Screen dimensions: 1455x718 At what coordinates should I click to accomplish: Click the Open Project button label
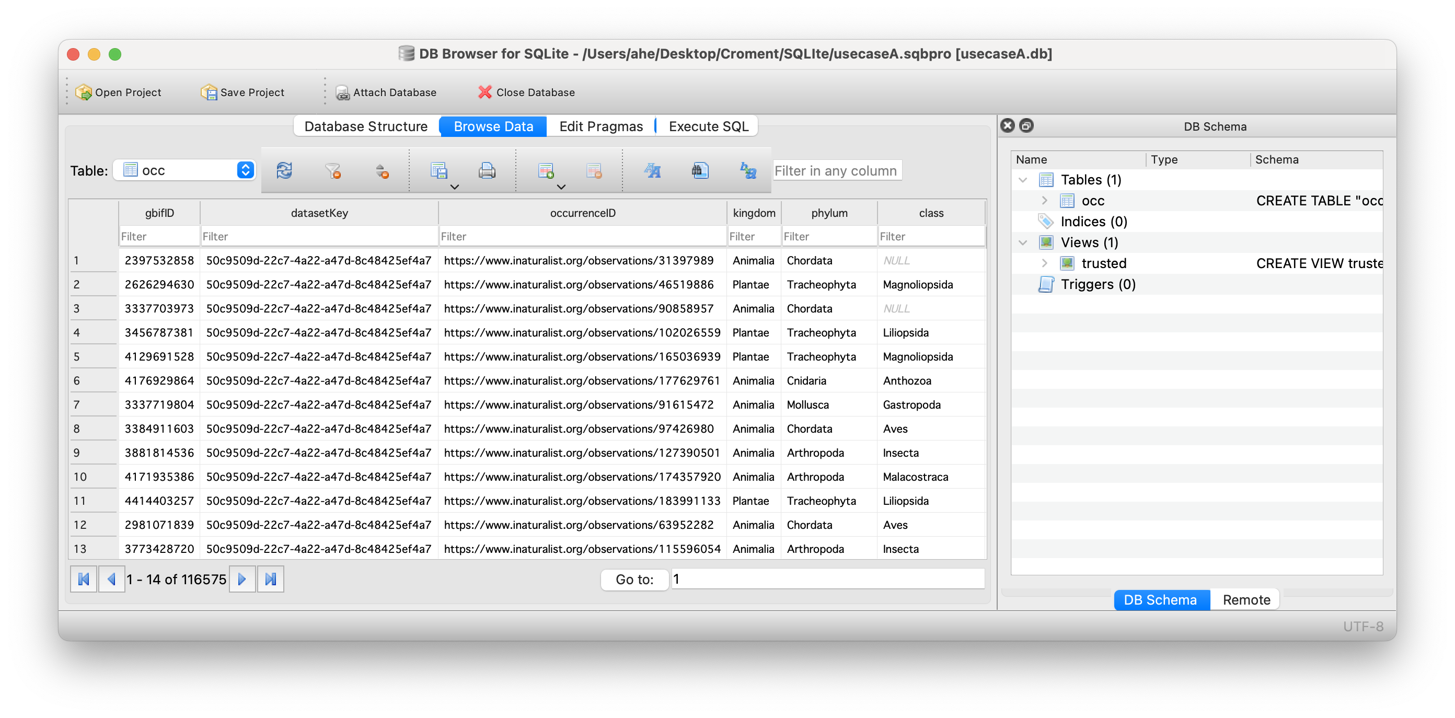click(x=128, y=92)
